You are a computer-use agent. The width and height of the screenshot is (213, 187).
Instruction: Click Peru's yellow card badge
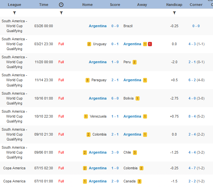click(x=134, y=62)
